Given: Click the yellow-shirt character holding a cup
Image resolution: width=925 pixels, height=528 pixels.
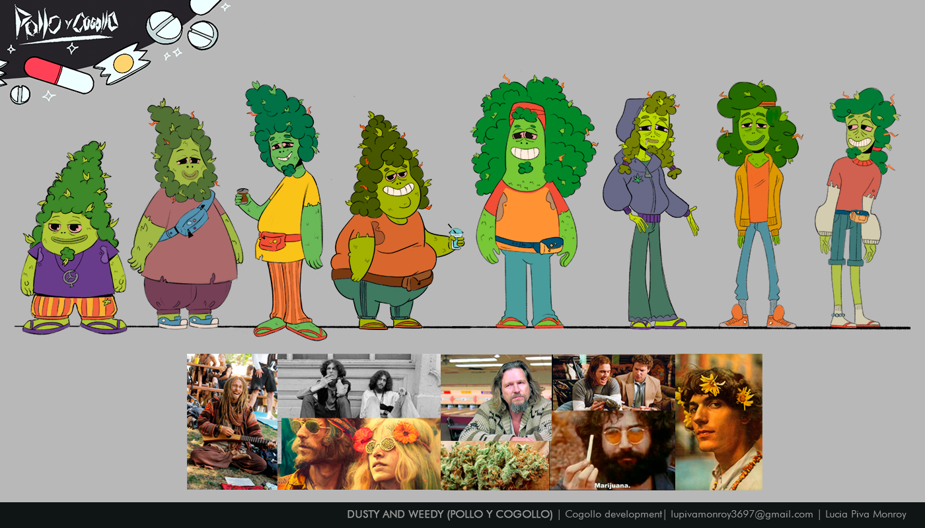Looking at the screenshot, I should point(285,211).
